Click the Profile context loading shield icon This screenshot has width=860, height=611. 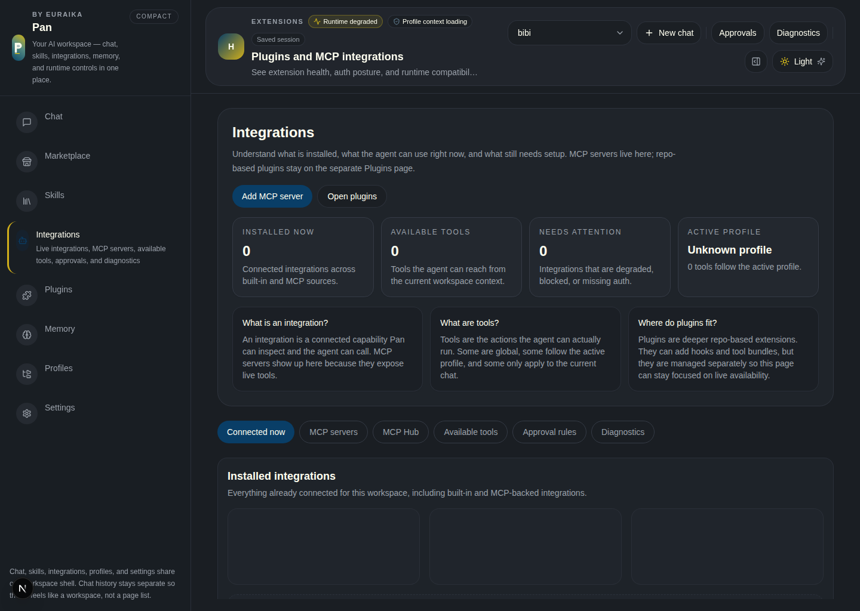pyautogui.click(x=397, y=21)
